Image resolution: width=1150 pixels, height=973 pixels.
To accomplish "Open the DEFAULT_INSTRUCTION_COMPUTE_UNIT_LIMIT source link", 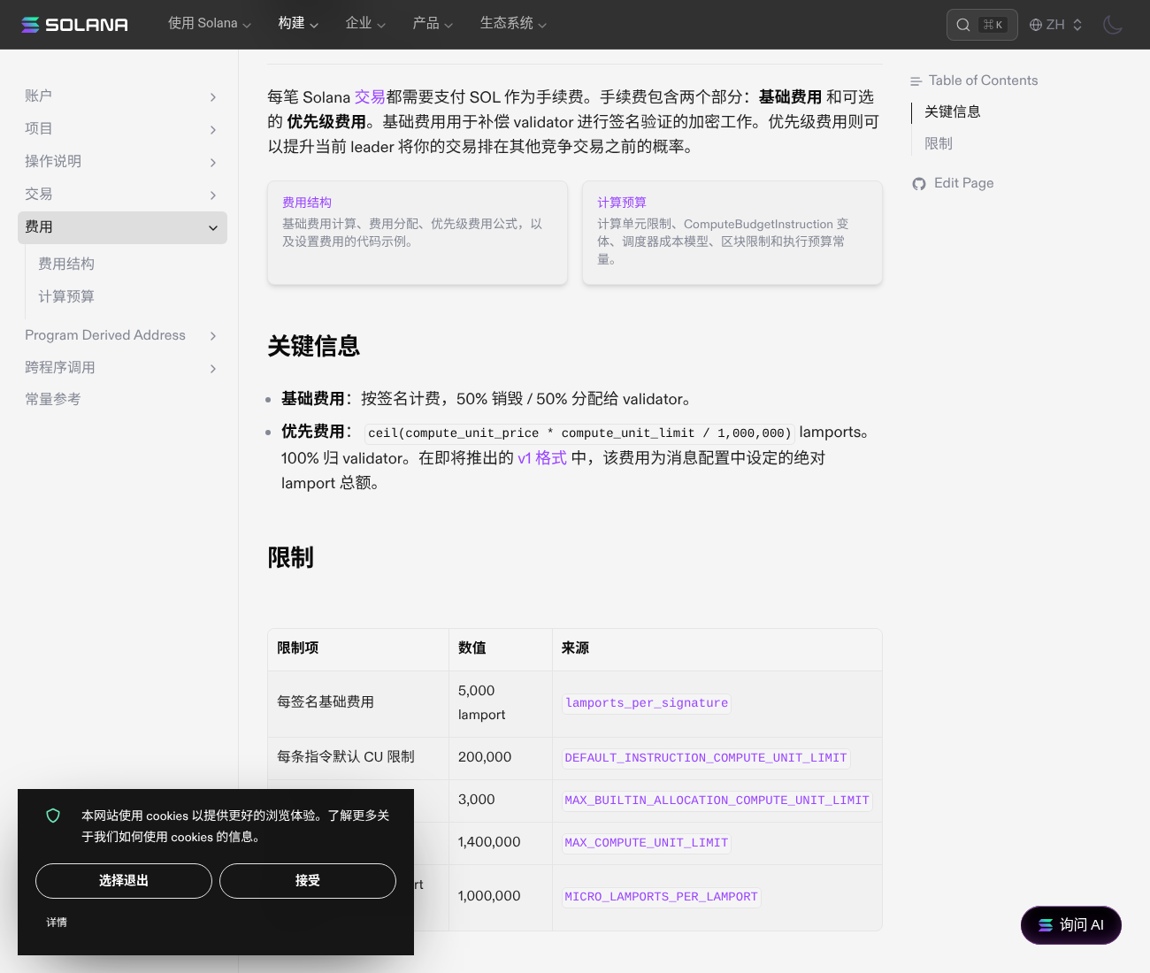I will pos(706,758).
